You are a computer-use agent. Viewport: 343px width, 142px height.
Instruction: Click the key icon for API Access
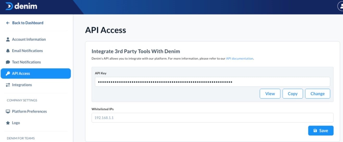click(8, 73)
